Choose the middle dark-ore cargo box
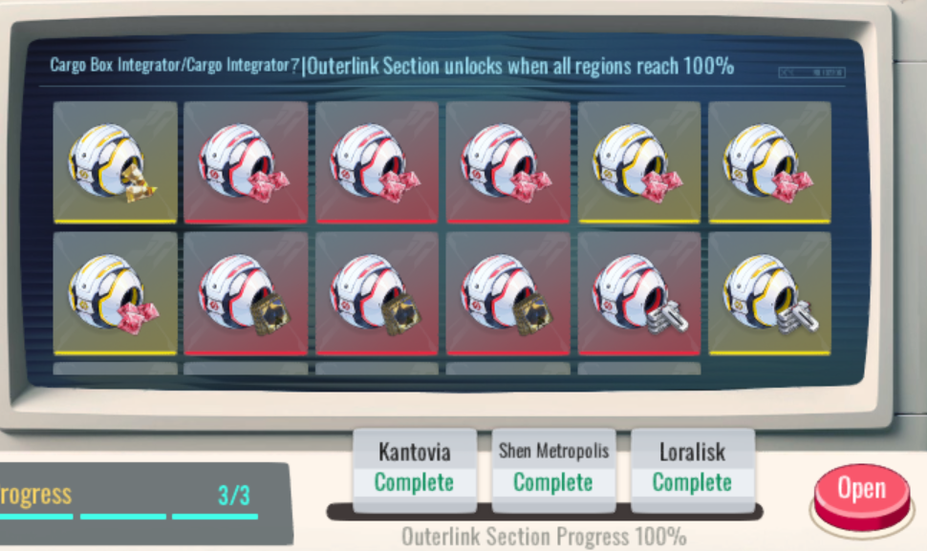Image resolution: width=927 pixels, height=551 pixels. 377,293
